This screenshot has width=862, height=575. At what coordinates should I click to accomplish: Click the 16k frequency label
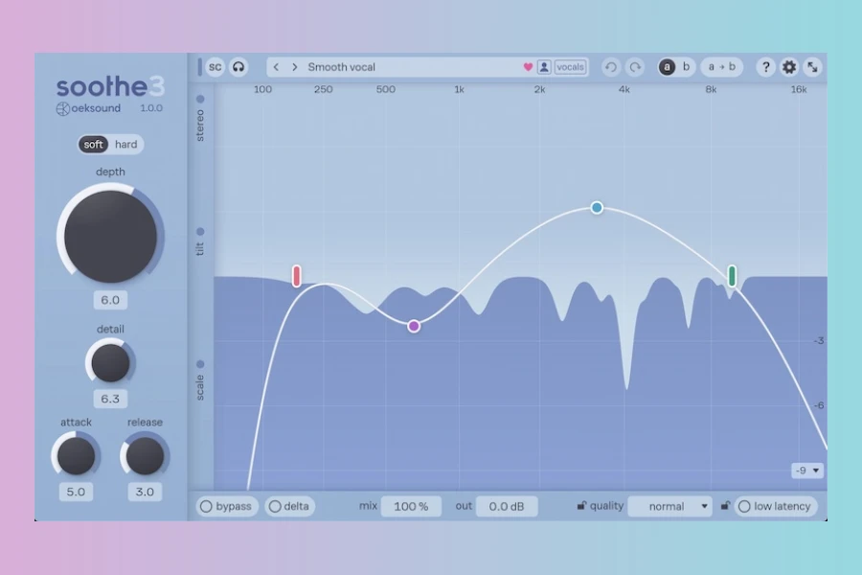click(799, 89)
